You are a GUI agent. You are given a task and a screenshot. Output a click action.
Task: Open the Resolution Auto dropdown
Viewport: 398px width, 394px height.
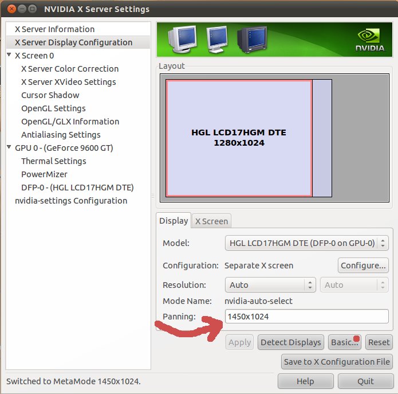point(270,285)
